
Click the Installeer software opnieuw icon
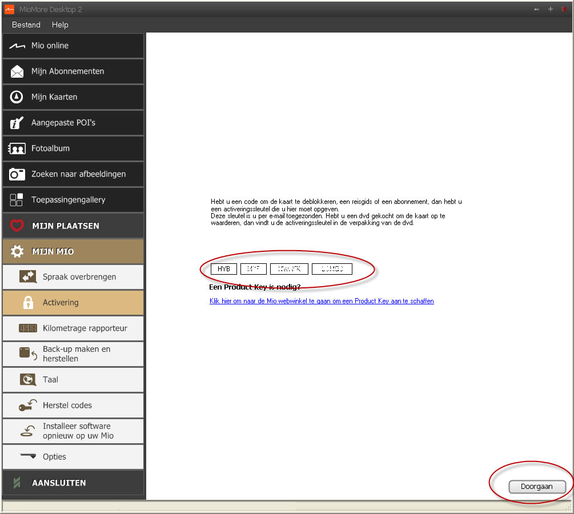pyautogui.click(x=28, y=431)
